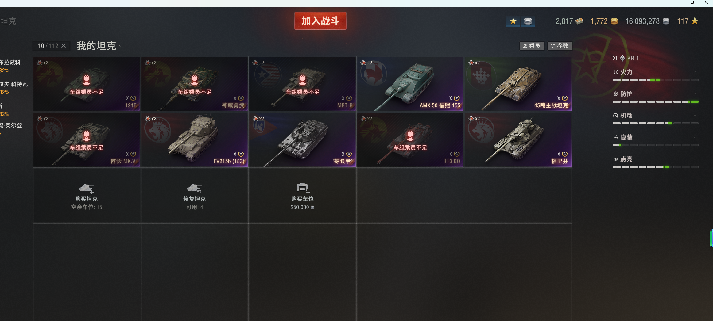Click the free experience star icon
Image resolution: width=713 pixels, height=321 pixels.
click(x=695, y=21)
